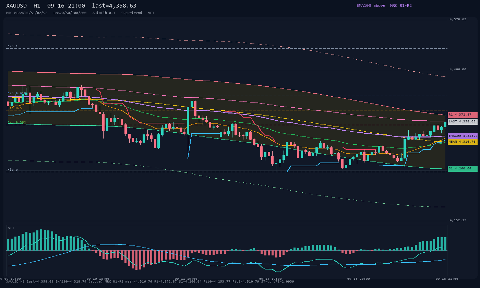Click the Fib 1 level label
Screen dimensions: 480x288
[x=13, y=46]
